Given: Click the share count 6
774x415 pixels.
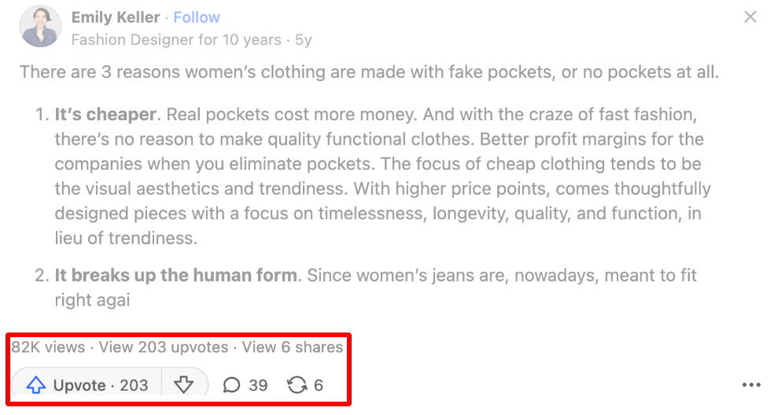Looking at the screenshot, I should click(319, 385).
